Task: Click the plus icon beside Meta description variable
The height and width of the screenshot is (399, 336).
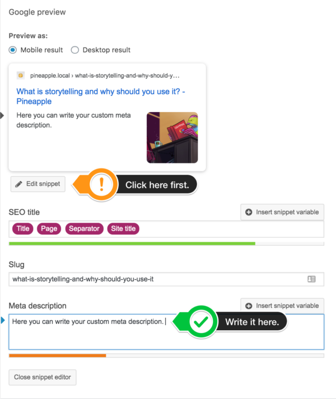Action: tap(249, 306)
